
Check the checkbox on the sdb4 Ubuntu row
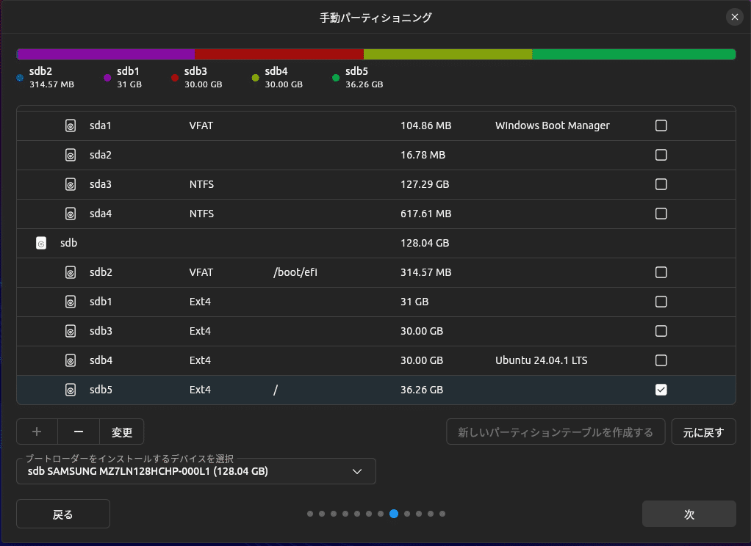click(661, 360)
